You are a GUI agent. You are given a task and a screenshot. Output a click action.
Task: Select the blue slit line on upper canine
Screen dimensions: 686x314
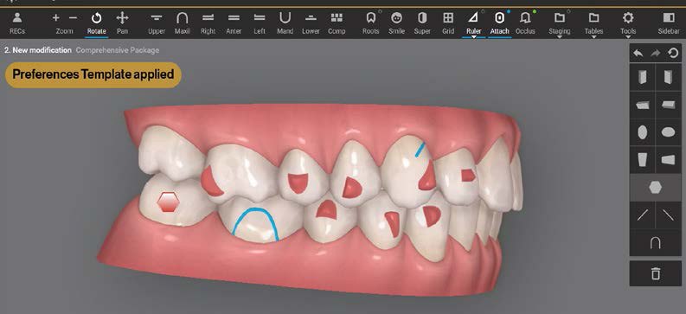tap(420, 149)
